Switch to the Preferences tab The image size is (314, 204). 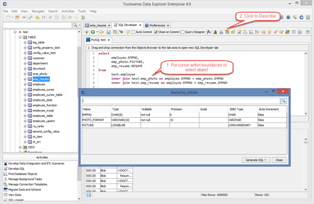click(x=157, y=25)
